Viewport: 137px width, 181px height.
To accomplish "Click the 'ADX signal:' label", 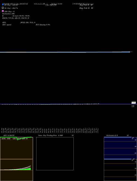I will (7, 25).
